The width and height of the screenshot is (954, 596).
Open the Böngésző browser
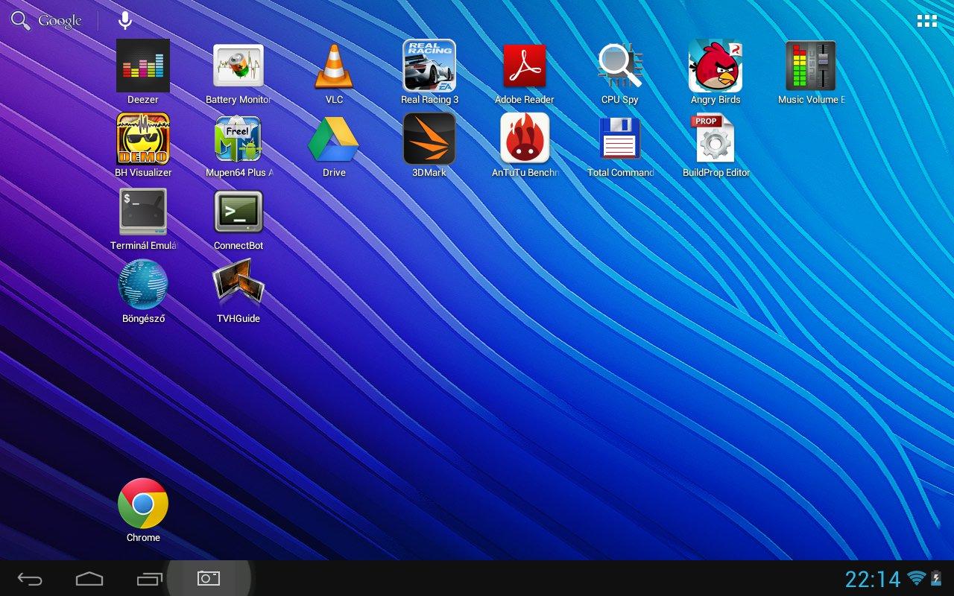[x=143, y=291]
